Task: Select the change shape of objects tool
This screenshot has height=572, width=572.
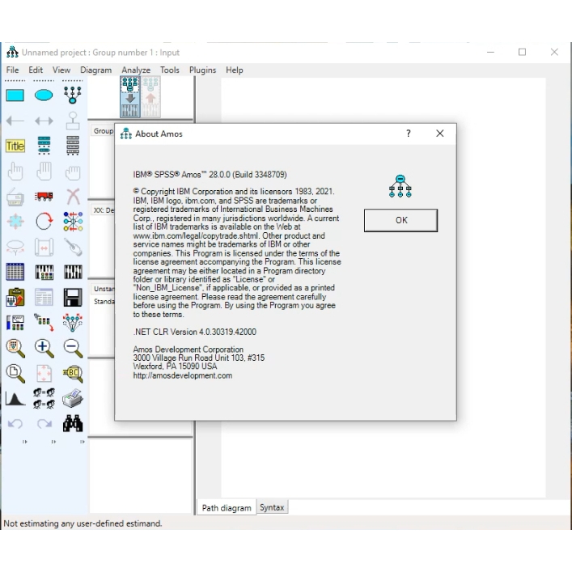Action: [x=15, y=222]
